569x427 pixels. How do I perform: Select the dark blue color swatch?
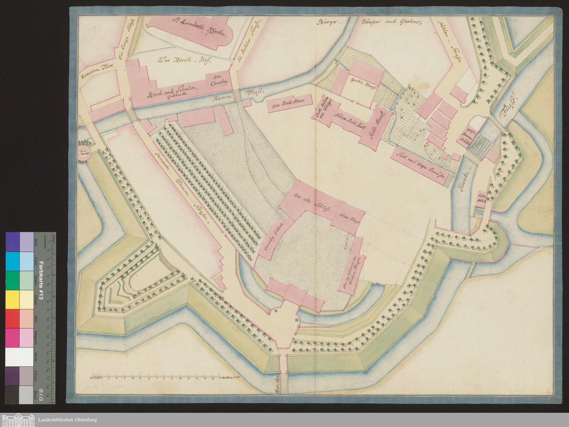click(12, 242)
